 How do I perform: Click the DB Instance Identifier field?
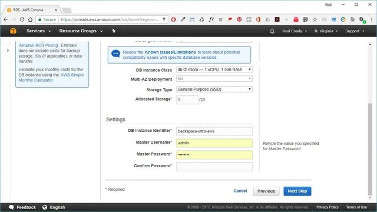pos(214,131)
